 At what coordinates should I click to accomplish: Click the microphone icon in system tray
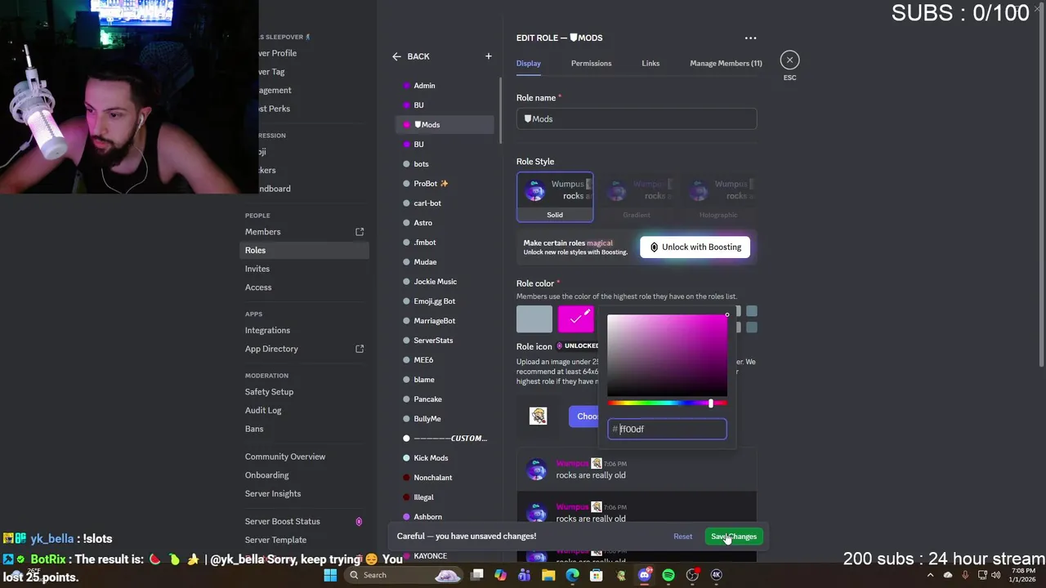965,575
